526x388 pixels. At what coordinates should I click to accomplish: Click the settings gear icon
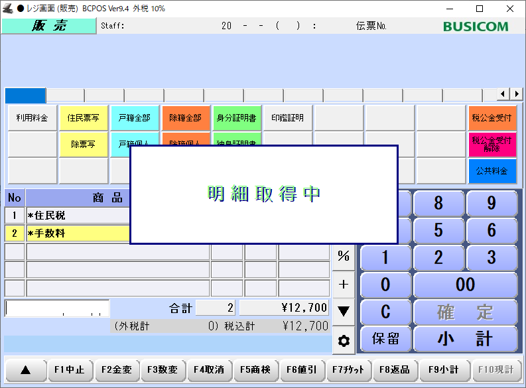[x=344, y=340]
